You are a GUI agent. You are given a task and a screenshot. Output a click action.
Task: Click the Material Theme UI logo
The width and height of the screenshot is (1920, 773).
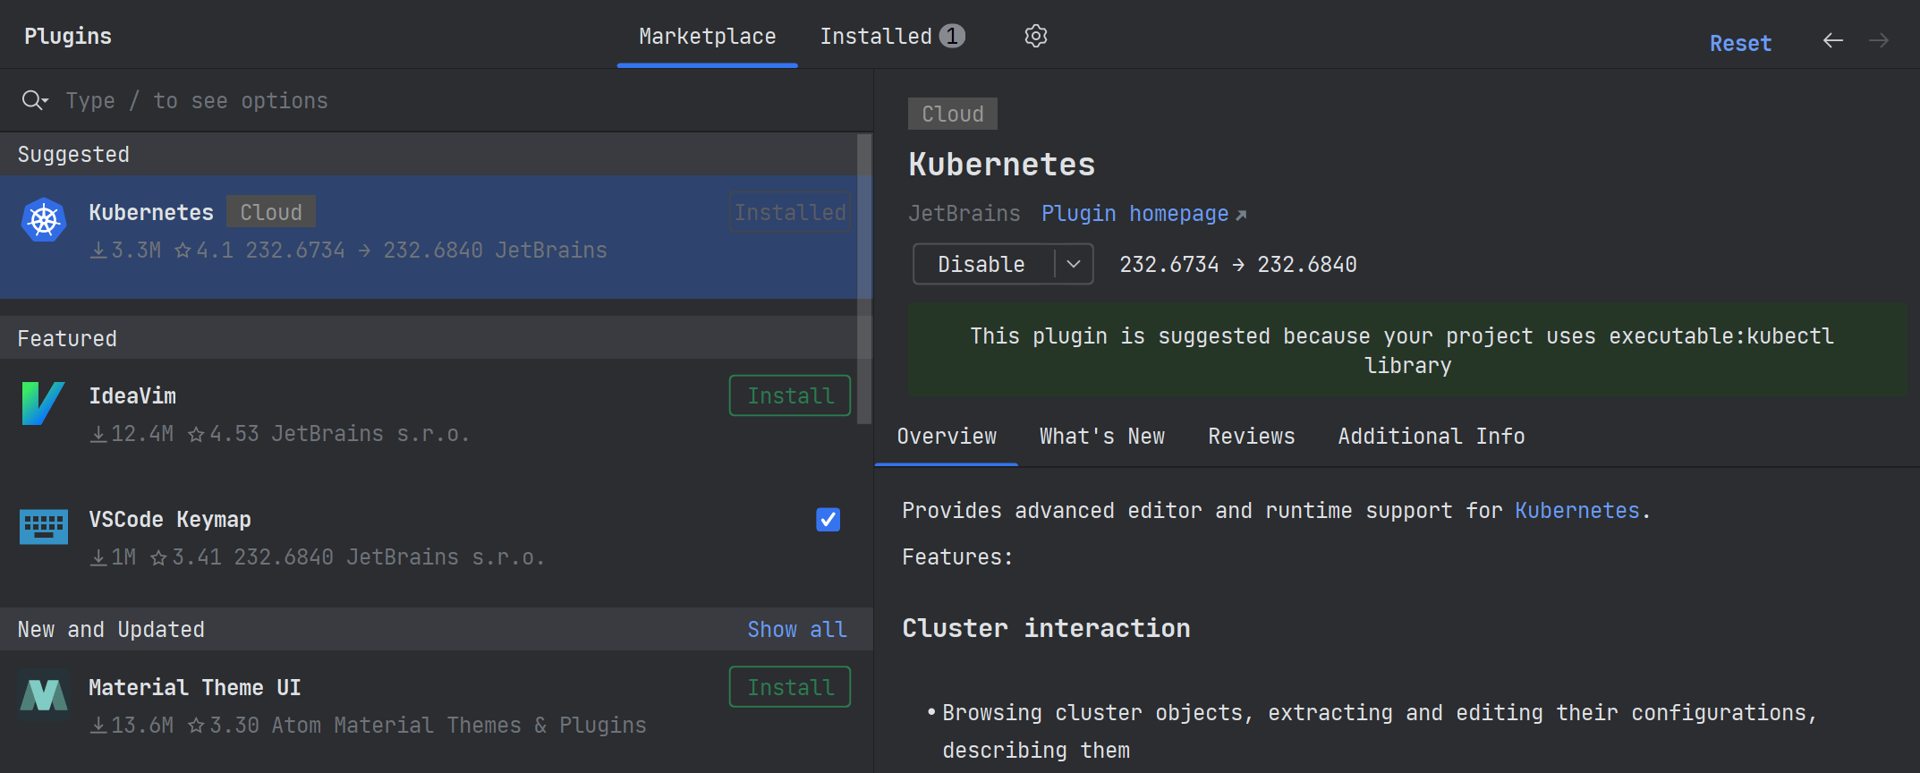point(44,695)
